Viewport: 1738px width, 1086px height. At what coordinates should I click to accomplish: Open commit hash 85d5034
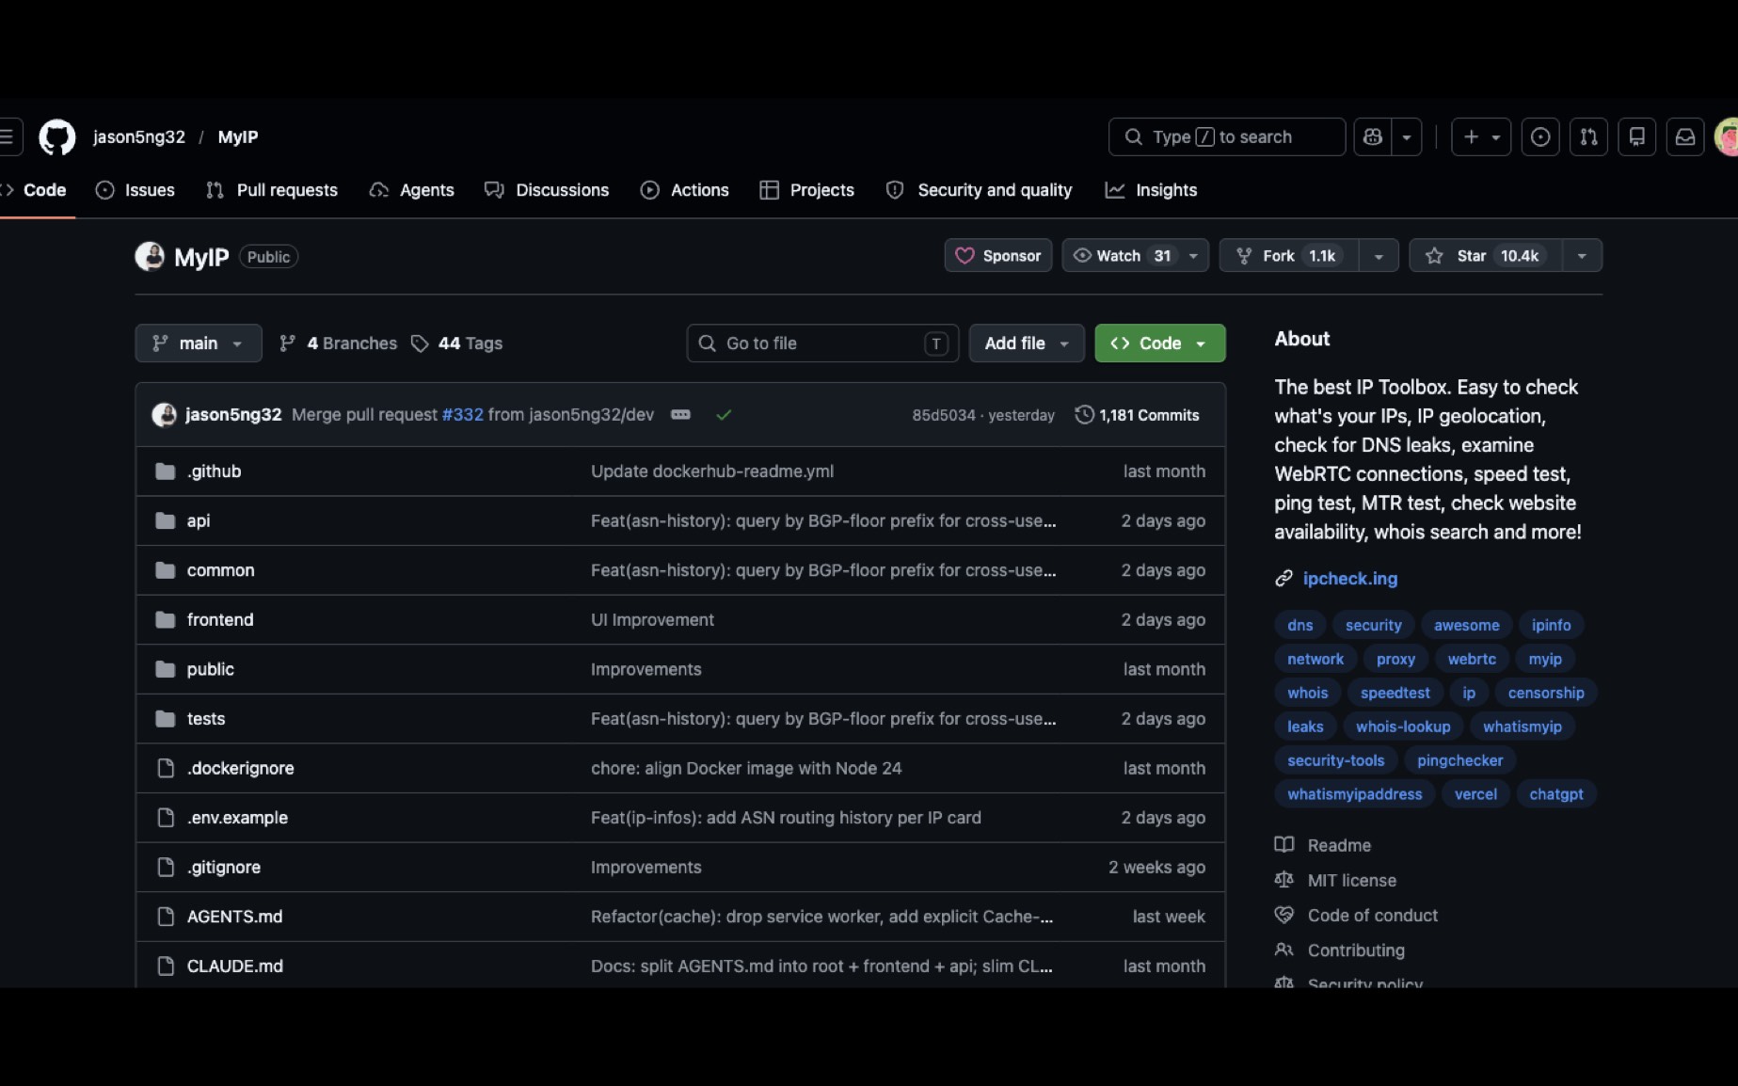(944, 415)
